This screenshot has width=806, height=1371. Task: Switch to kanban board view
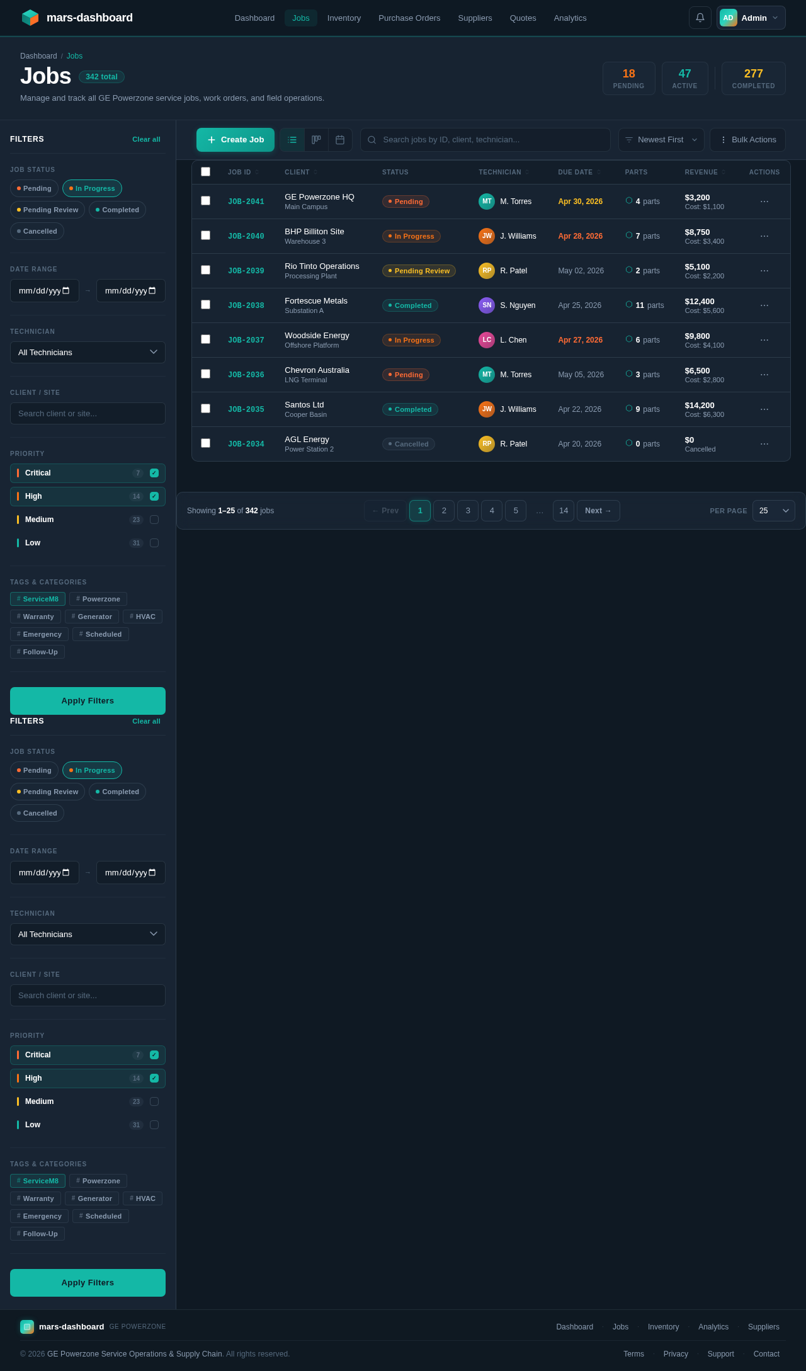[316, 140]
